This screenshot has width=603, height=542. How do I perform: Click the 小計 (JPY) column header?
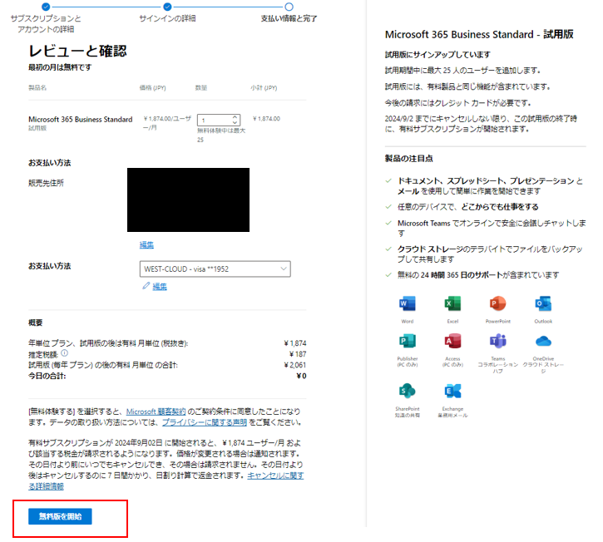(x=264, y=87)
